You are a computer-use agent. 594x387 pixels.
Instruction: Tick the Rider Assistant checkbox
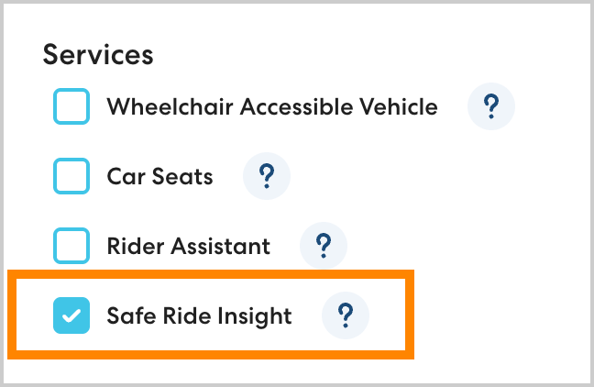coord(71,245)
